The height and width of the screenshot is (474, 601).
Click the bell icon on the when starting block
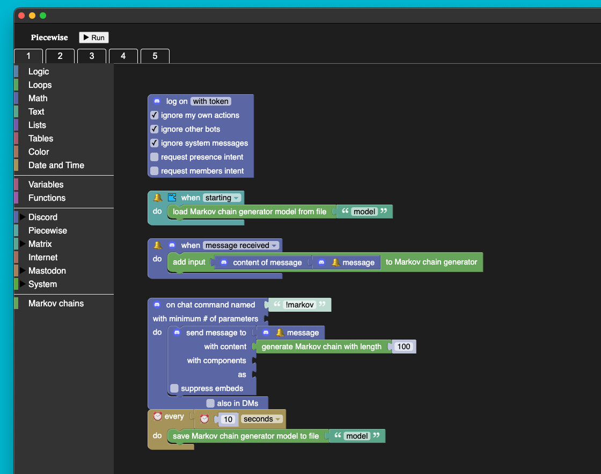click(156, 197)
